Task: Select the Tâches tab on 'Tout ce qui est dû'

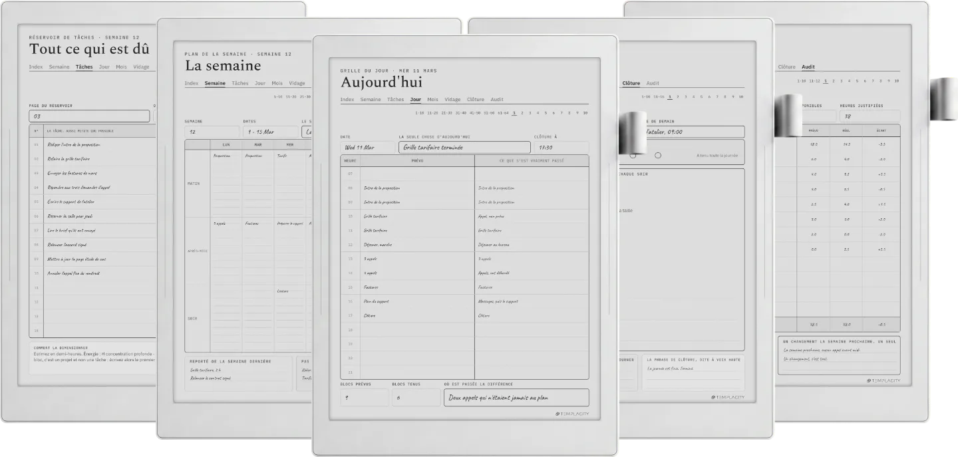Action: click(84, 67)
